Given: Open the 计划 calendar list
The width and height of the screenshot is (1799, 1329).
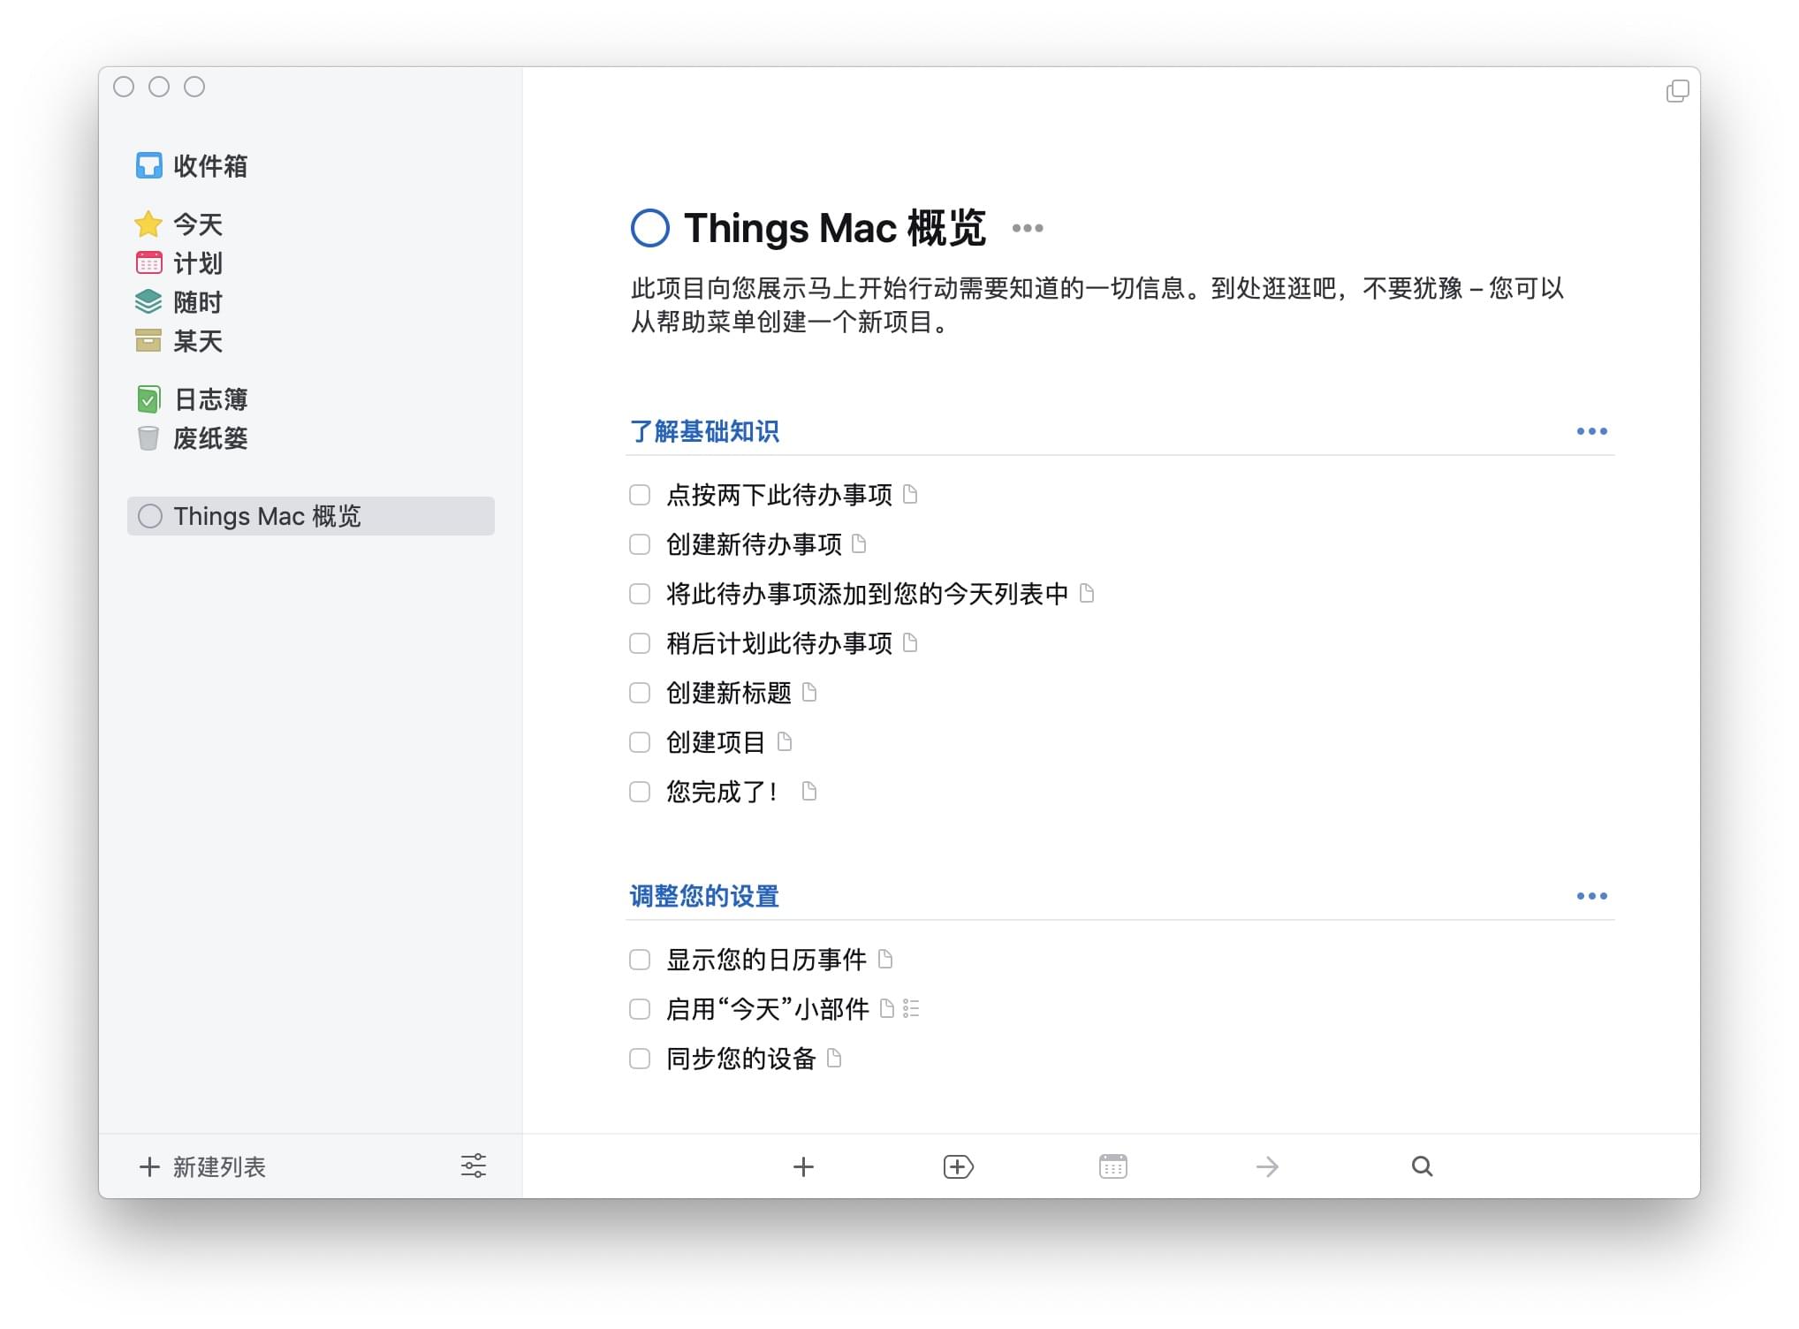Looking at the screenshot, I should [x=179, y=263].
